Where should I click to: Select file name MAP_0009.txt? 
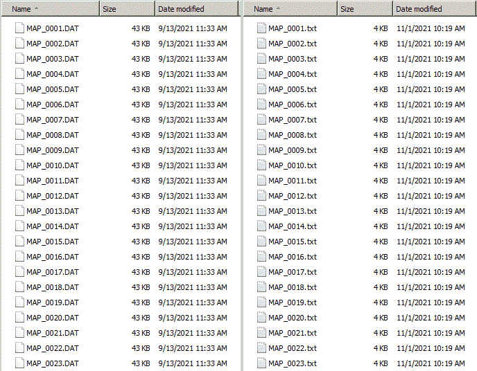click(293, 150)
